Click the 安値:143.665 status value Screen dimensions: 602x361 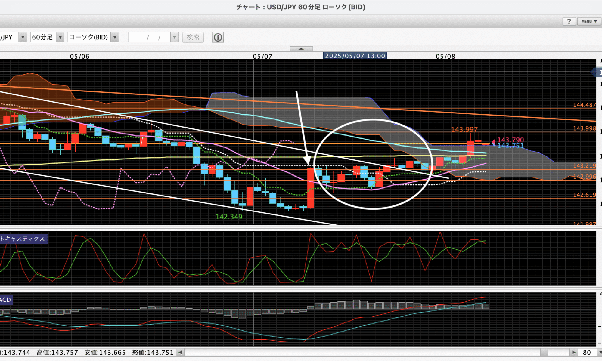[x=105, y=353]
